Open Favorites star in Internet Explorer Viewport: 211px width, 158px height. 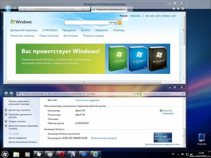(178, 9)
